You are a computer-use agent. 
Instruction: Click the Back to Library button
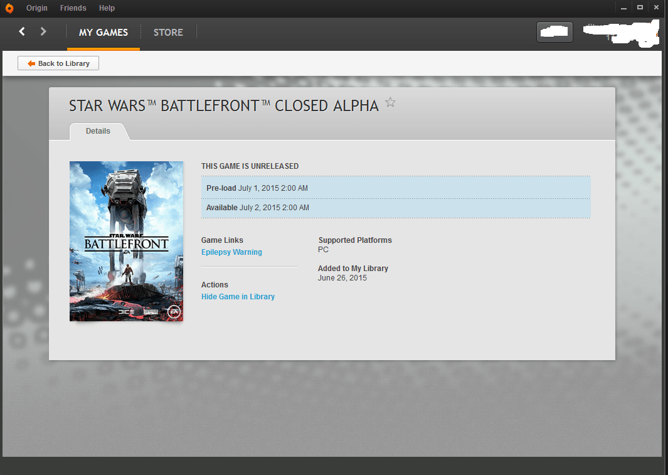pyautogui.click(x=58, y=63)
